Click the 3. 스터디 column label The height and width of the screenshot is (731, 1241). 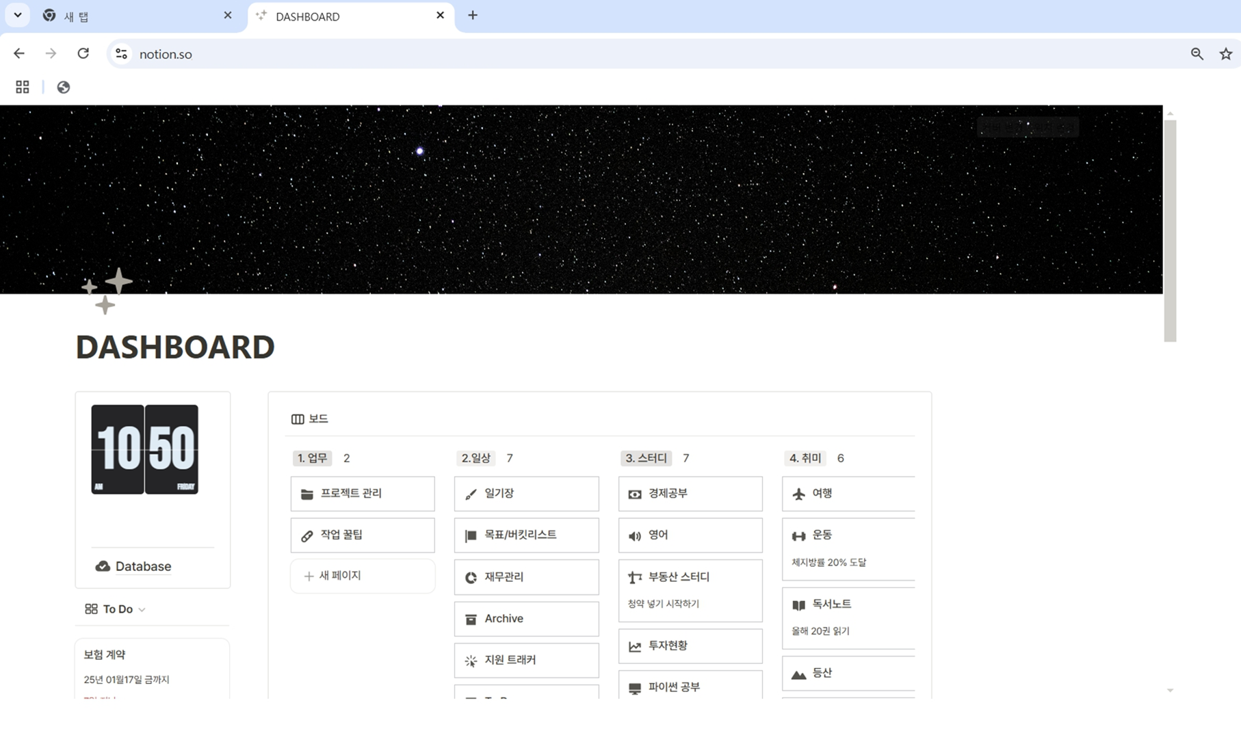[x=646, y=458]
